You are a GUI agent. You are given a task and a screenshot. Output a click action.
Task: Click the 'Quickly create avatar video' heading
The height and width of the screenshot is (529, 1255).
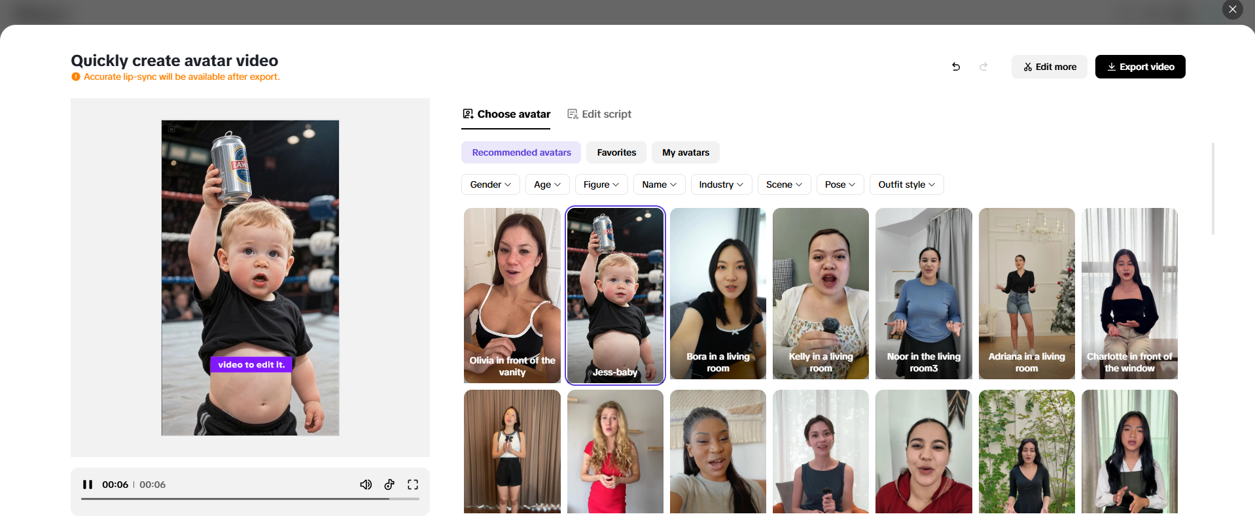(x=175, y=60)
